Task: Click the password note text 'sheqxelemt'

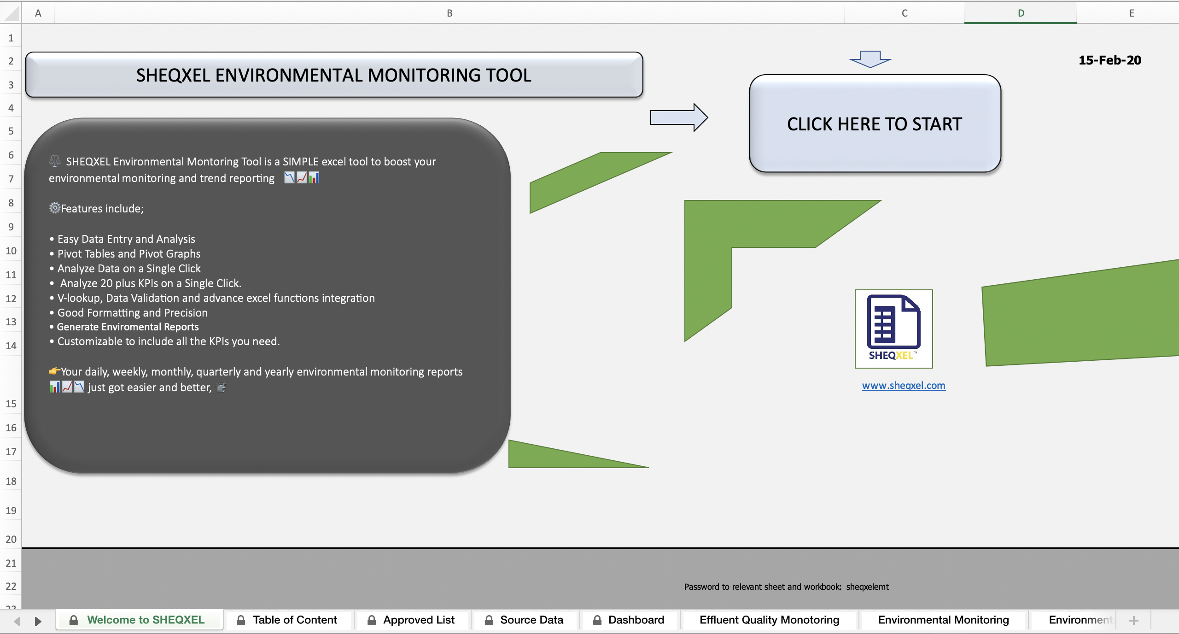Action: 867,587
